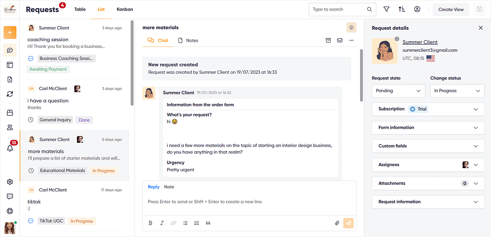Archive the request via box icon
The height and width of the screenshot is (237, 491).
(328, 40)
